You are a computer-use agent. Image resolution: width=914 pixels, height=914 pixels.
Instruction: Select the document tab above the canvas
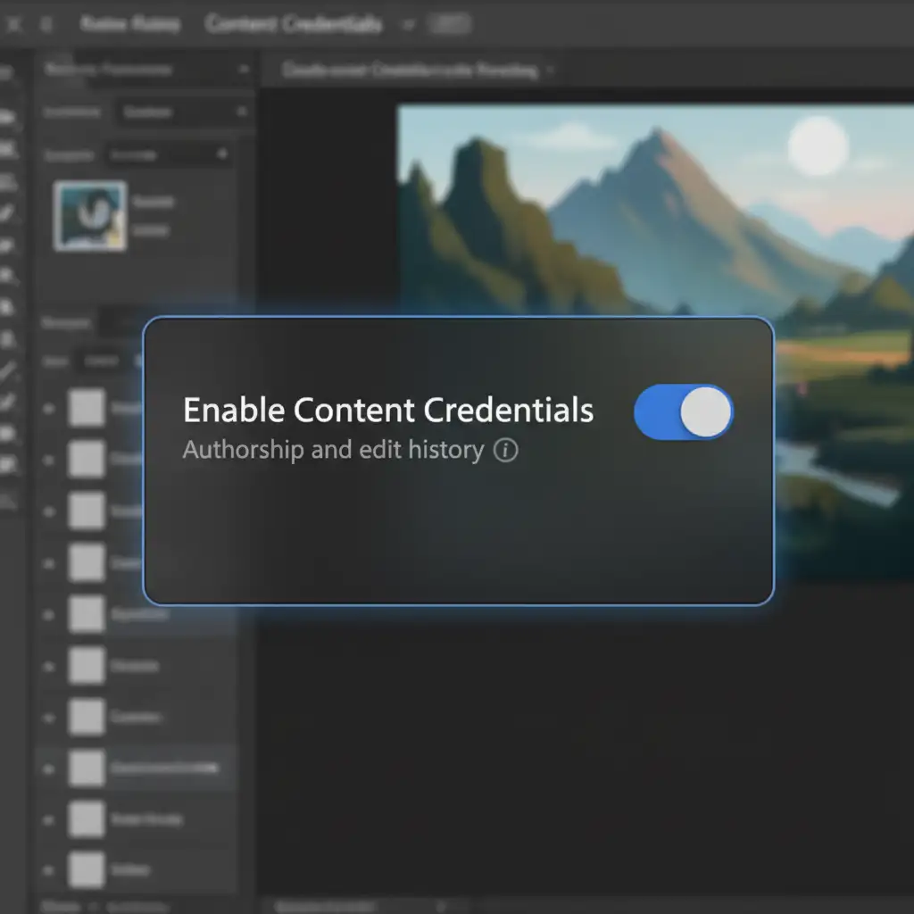pos(411,71)
